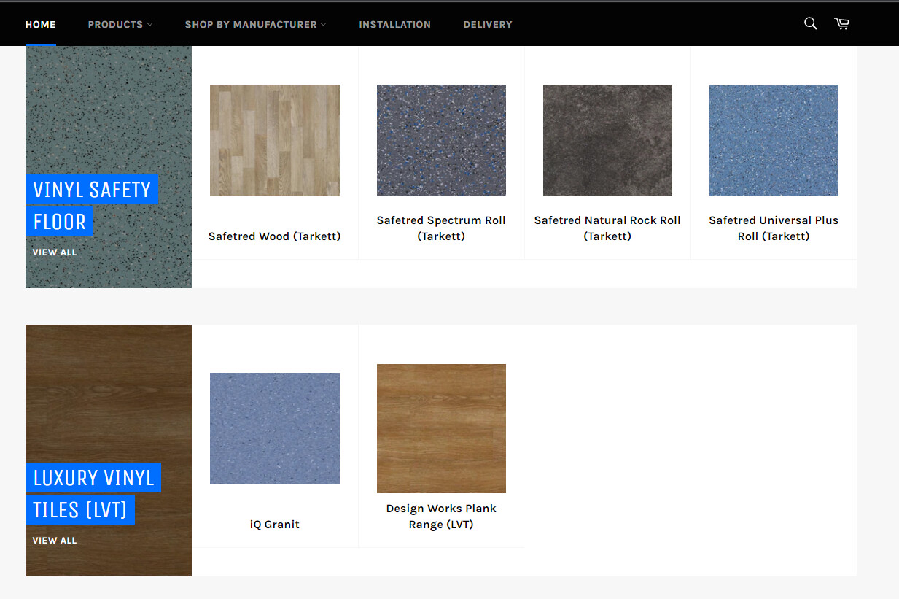899x599 pixels.
Task: Select the Safetred Spectrum Roll thumbnail
Action: click(441, 140)
